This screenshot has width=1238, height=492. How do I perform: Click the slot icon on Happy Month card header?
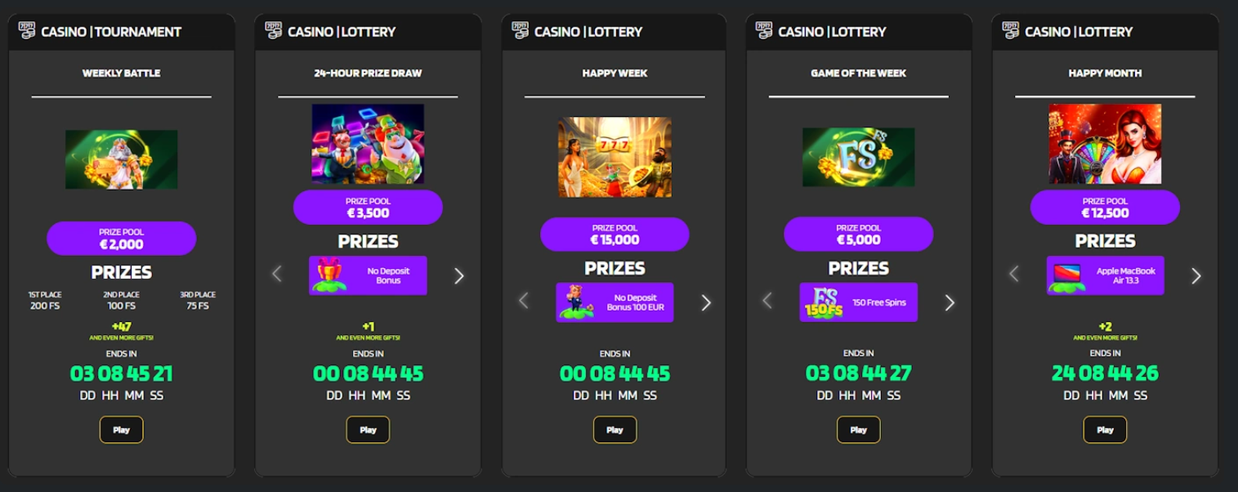(x=1012, y=31)
